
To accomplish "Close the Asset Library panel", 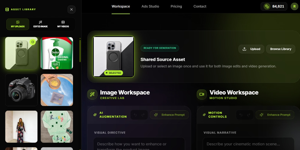I will (x=71, y=9).
